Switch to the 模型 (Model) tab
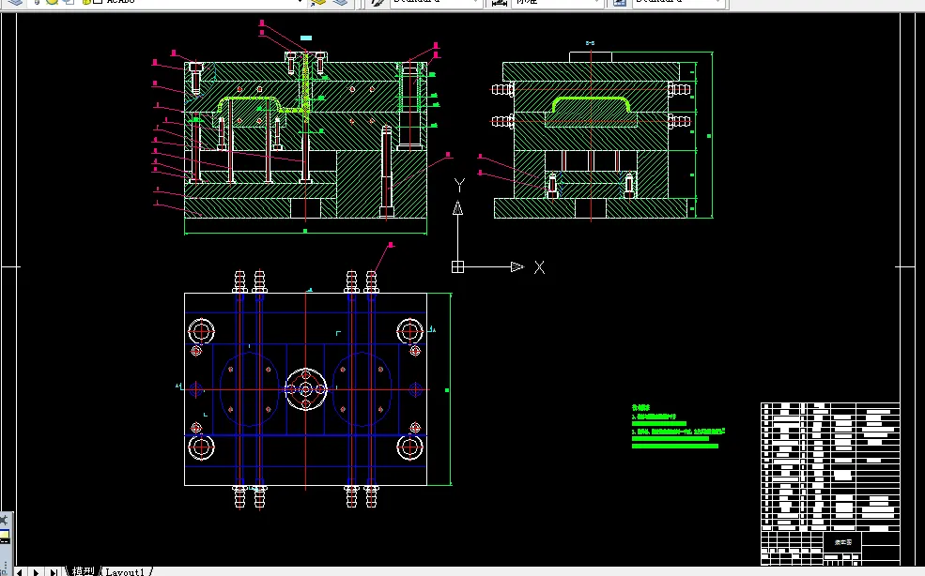The image size is (925, 576). click(x=84, y=571)
